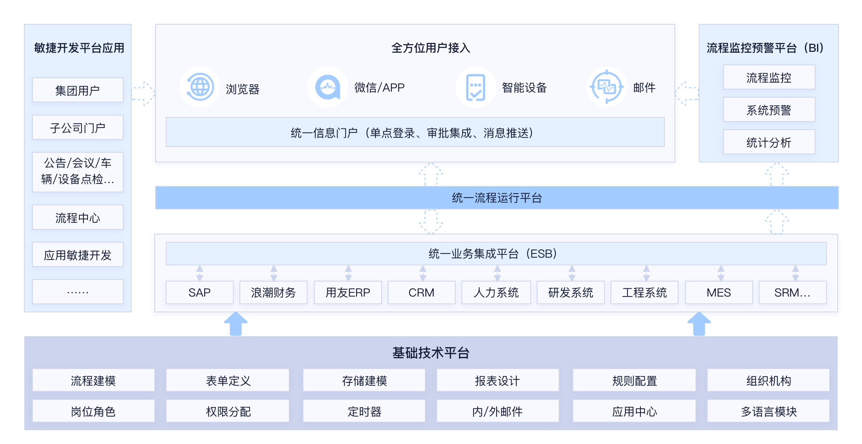Click the 表单定义 box
Viewport: 862px width, 444px height.
pyautogui.click(x=228, y=380)
